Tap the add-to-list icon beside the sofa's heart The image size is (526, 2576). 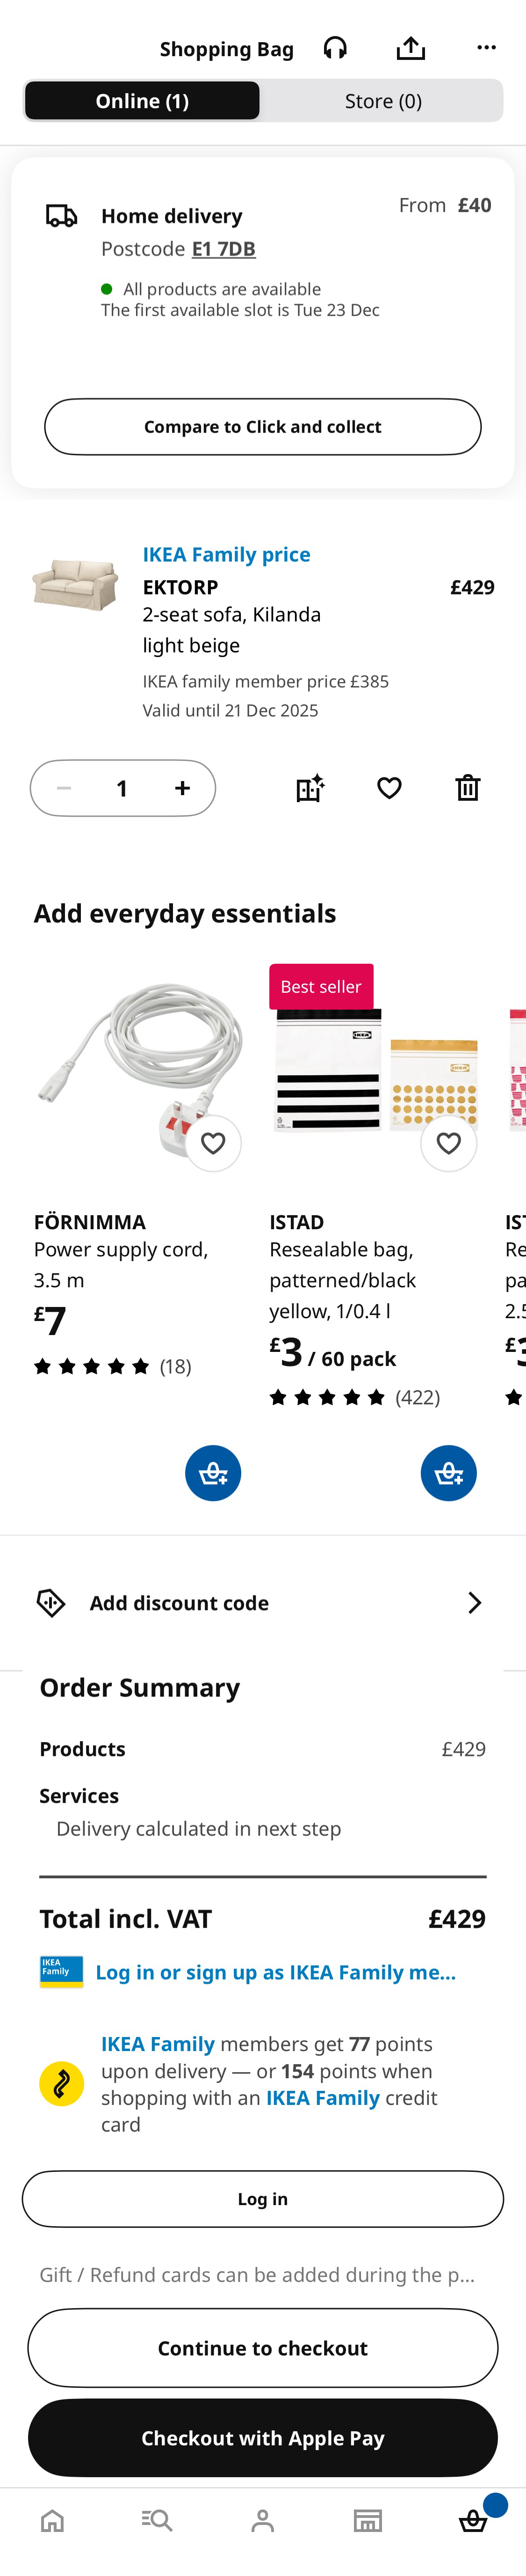coord(310,788)
